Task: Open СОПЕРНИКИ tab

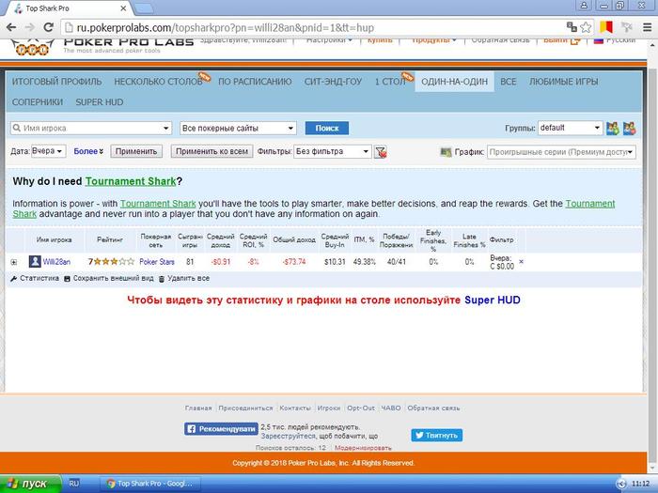Action: [38, 102]
